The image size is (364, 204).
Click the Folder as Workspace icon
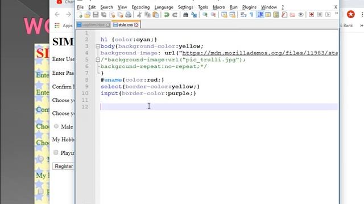pos(292,15)
